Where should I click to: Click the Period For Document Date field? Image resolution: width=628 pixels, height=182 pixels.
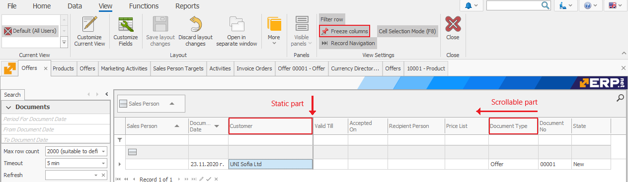[x=55, y=119]
